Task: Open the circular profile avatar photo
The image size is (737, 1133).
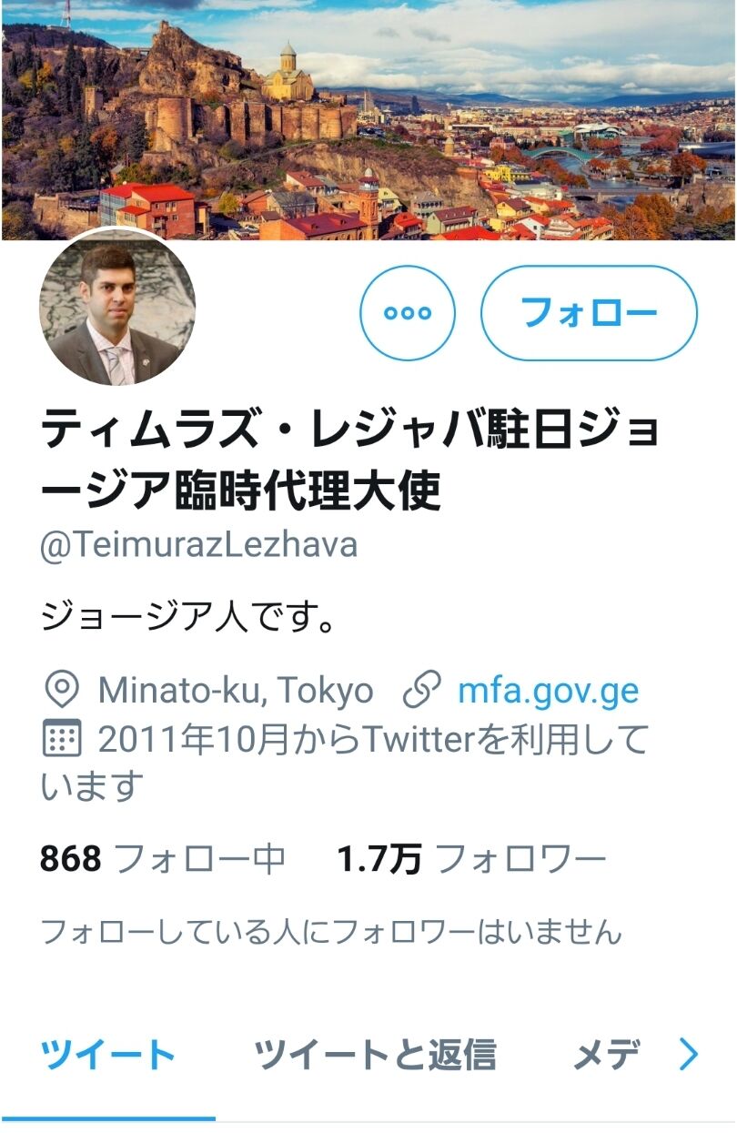Action: tap(117, 307)
